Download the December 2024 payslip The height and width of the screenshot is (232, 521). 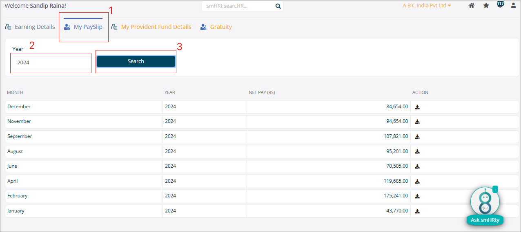417,107
